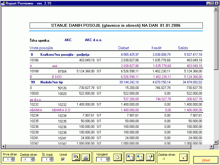Click the 50126 value
Viewport: 220px width, 165px height.
[62, 88]
